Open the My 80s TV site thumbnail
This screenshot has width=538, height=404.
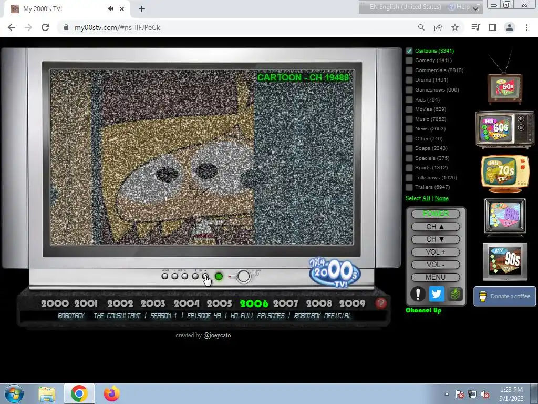(505, 217)
